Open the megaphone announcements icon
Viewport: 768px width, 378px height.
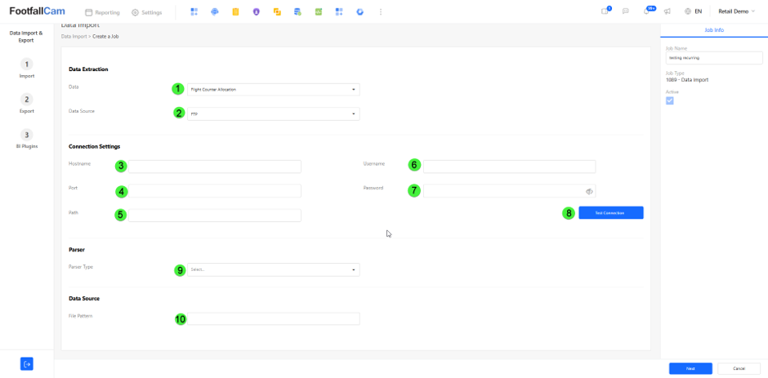[668, 11]
